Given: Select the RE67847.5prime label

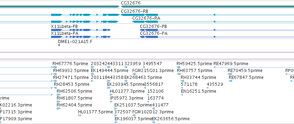Looking at the screenshot, I should coord(246,77).
